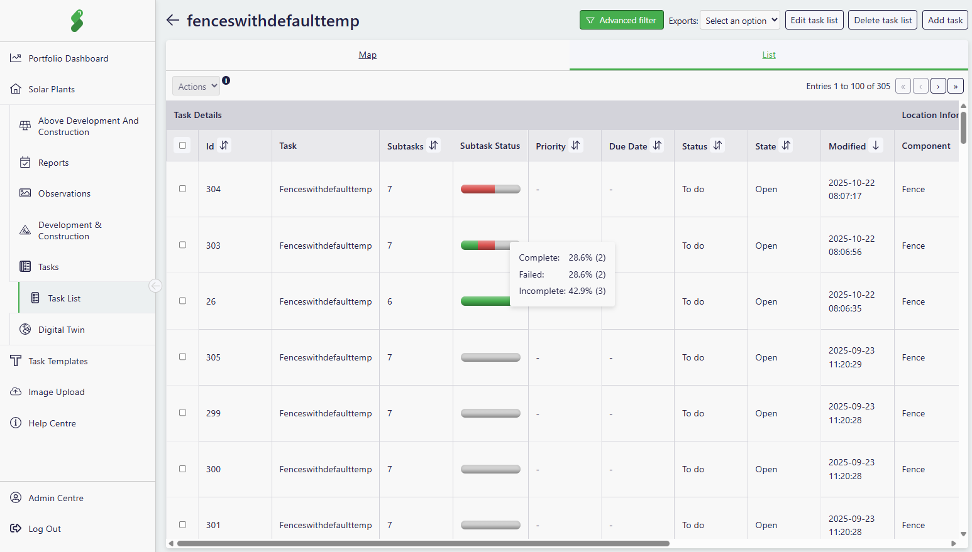
Task: Go to the next page of entries
Action: (938, 86)
